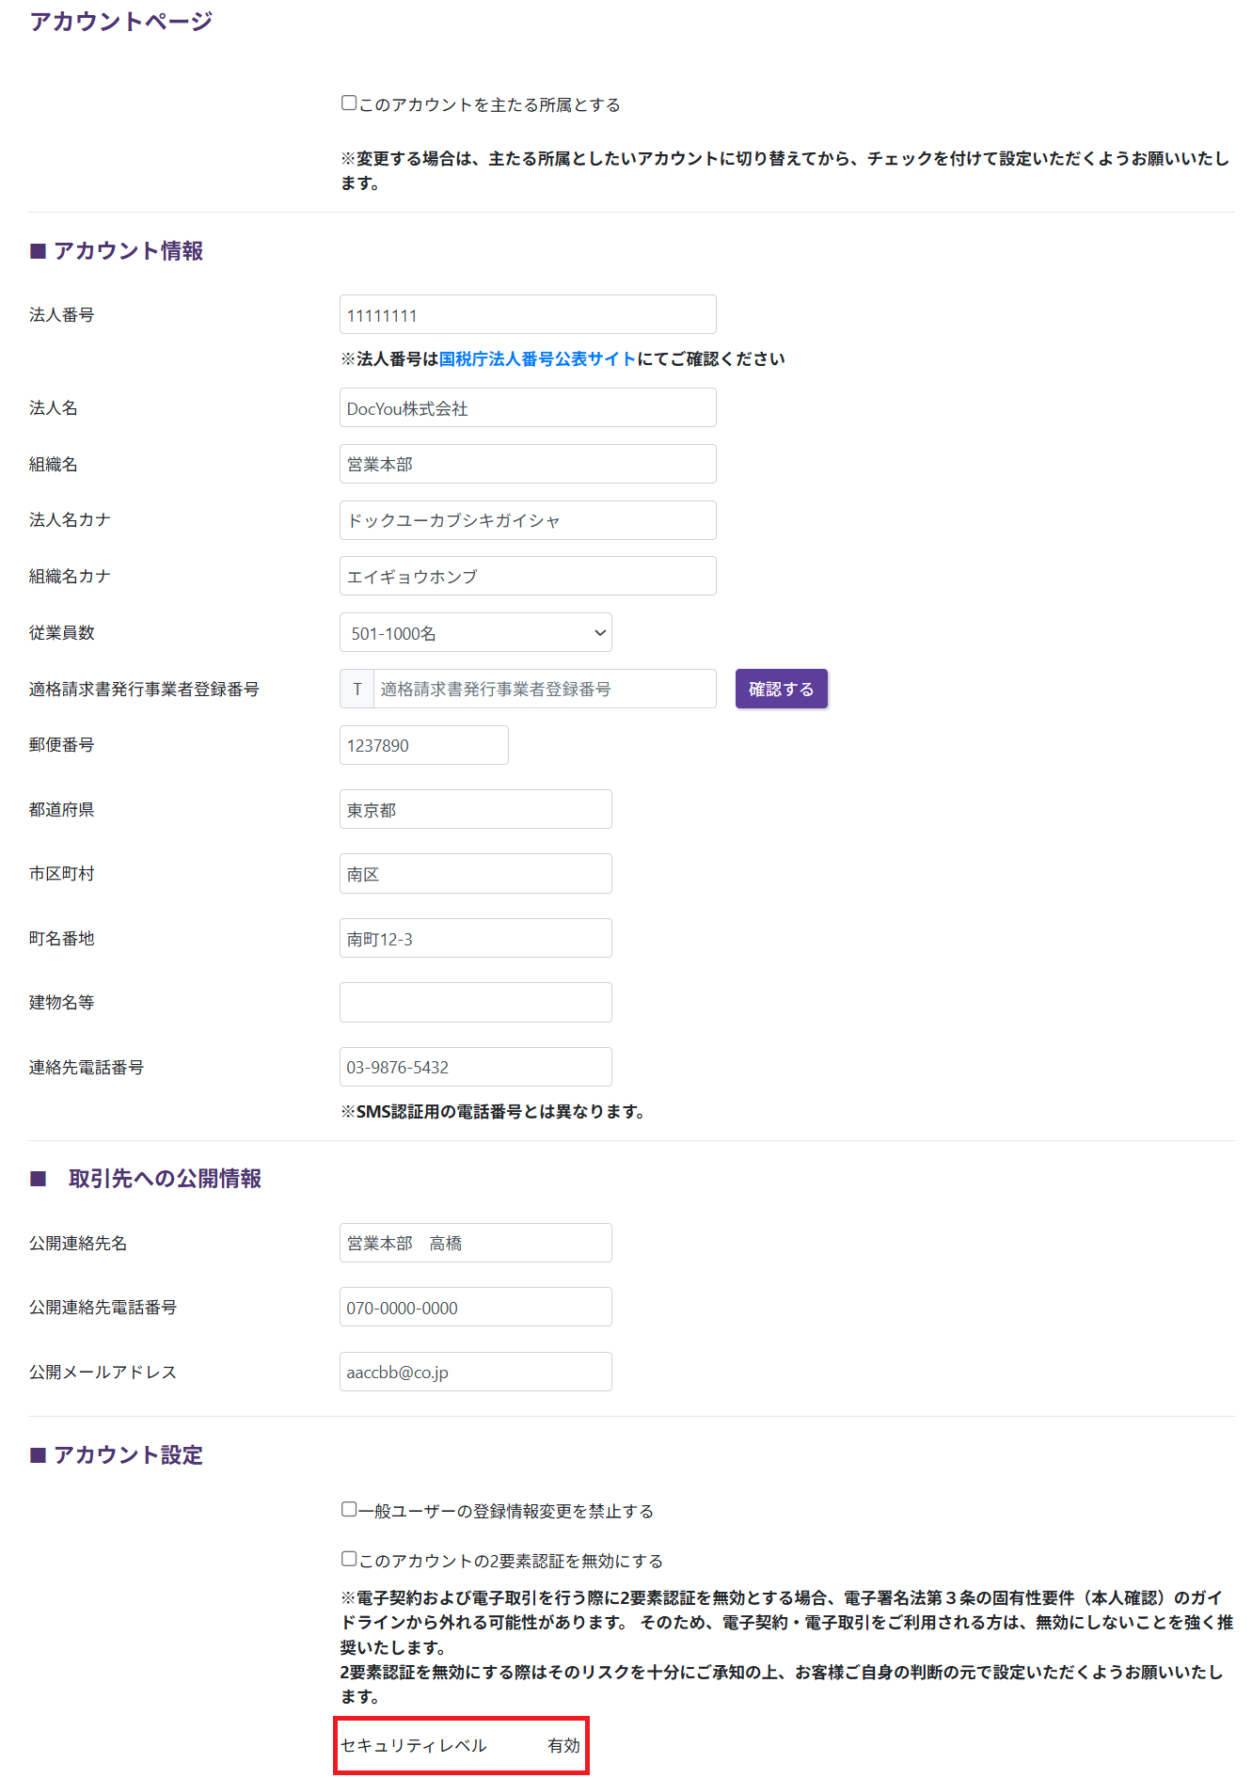Select the 法人名カナ text field
1252x1778 pixels.
(527, 520)
